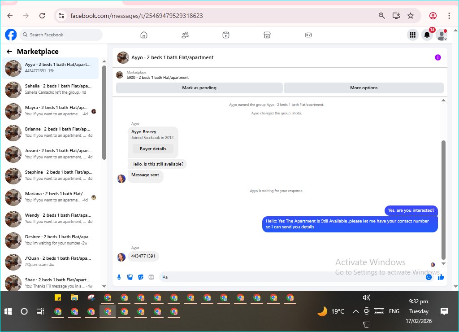The height and width of the screenshot is (332, 459).
Task: Click conversation list scroll up arrow
Action: (x=104, y=61)
